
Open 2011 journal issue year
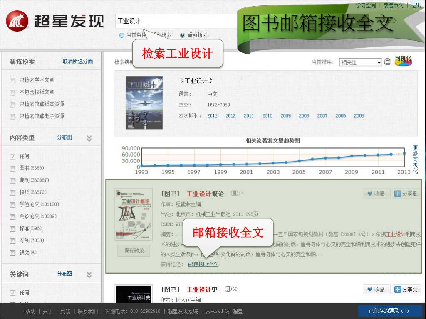(249, 116)
